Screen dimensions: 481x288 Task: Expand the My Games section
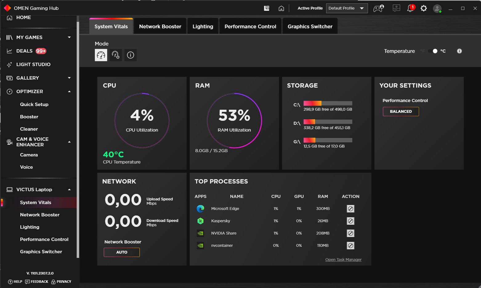[69, 37]
